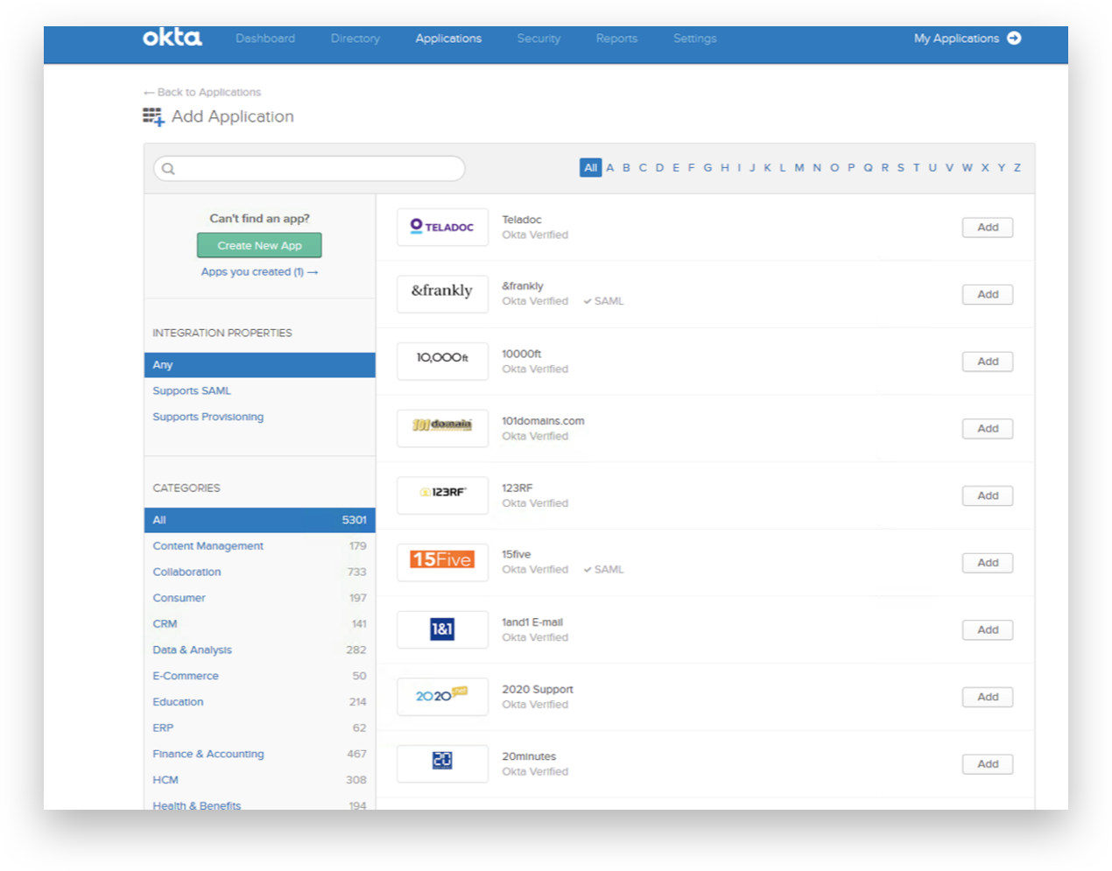Add the 10000ft application
The height and width of the screenshot is (871, 1112).
988,362
